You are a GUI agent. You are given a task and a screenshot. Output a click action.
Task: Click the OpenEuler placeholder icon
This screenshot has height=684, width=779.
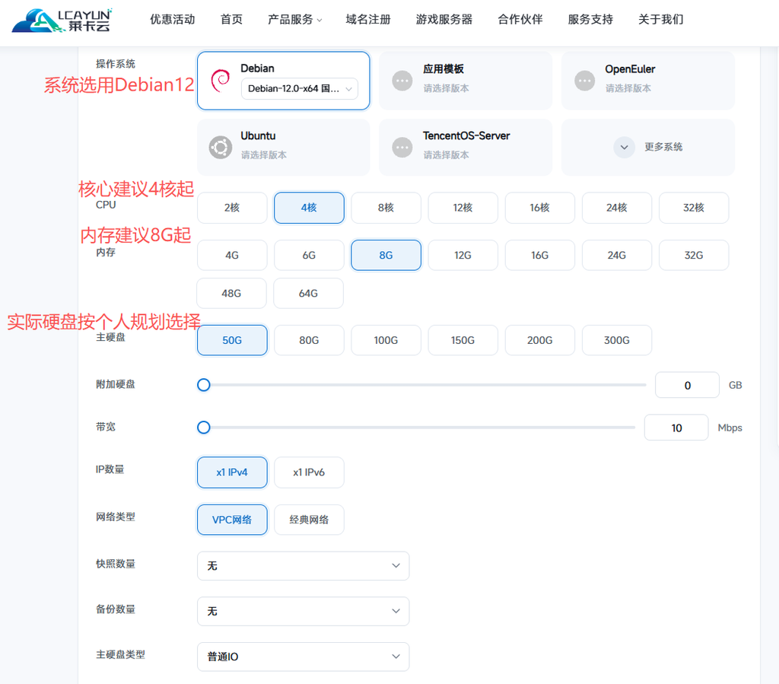click(x=585, y=81)
